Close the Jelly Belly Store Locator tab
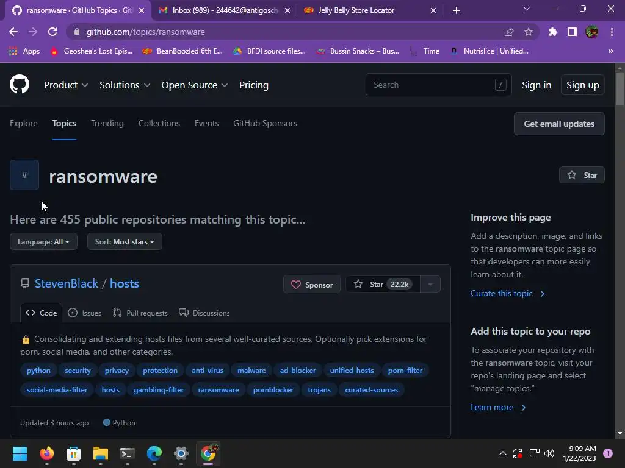The image size is (625, 468). click(433, 10)
